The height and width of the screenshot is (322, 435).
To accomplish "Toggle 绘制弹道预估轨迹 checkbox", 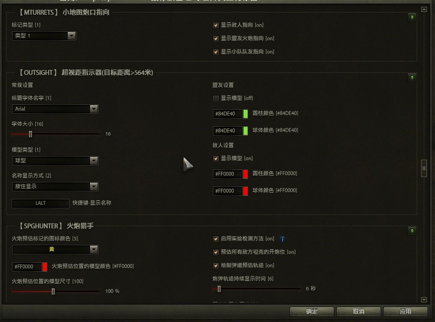I will [216, 266].
